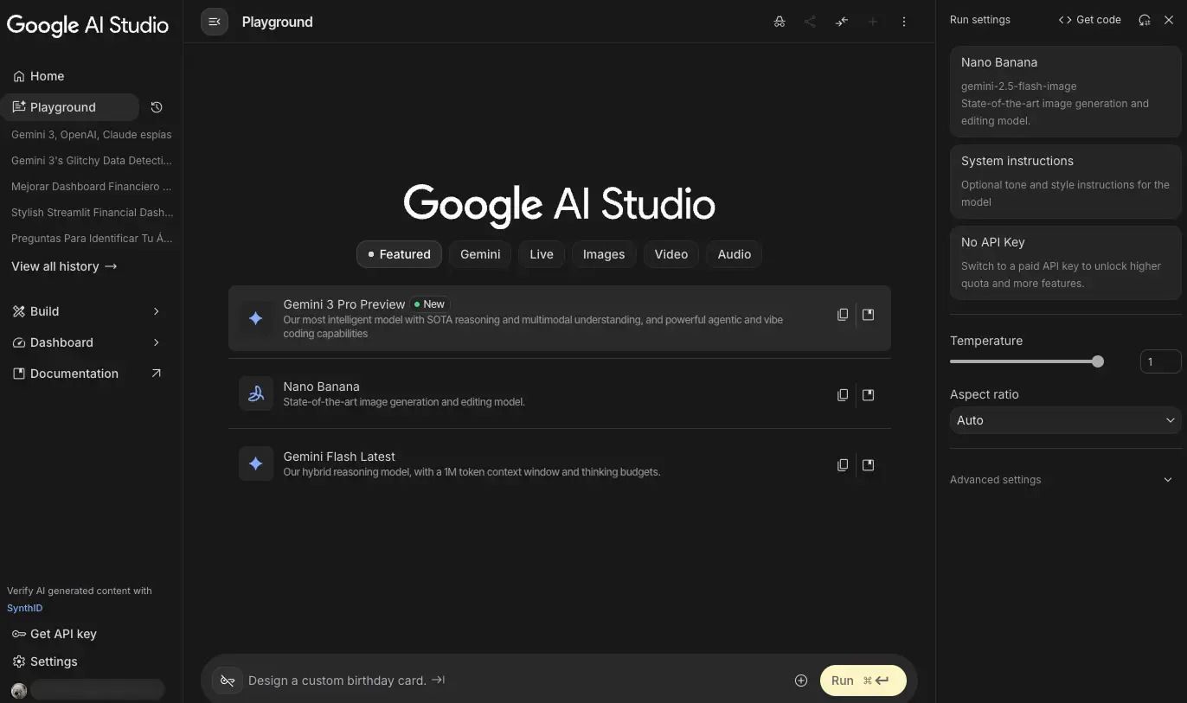Image resolution: width=1187 pixels, height=703 pixels.
Task: Expand the Dashboard section
Action: click(87, 342)
